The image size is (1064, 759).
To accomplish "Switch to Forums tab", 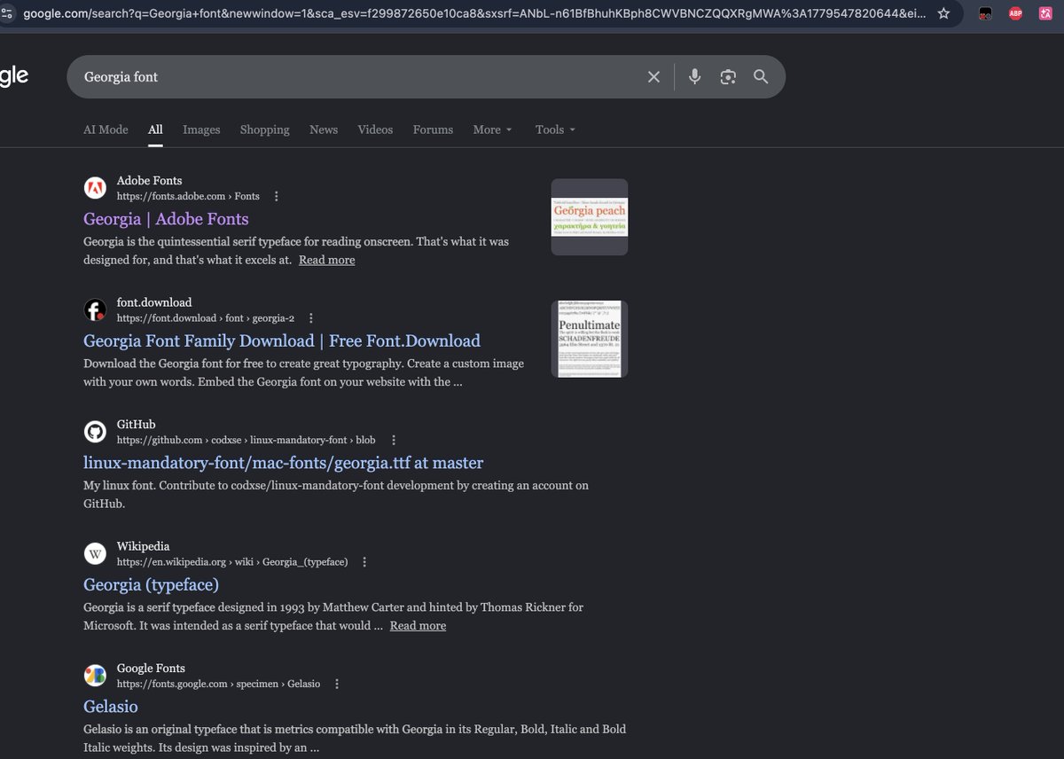I will pyautogui.click(x=433, y=129).
